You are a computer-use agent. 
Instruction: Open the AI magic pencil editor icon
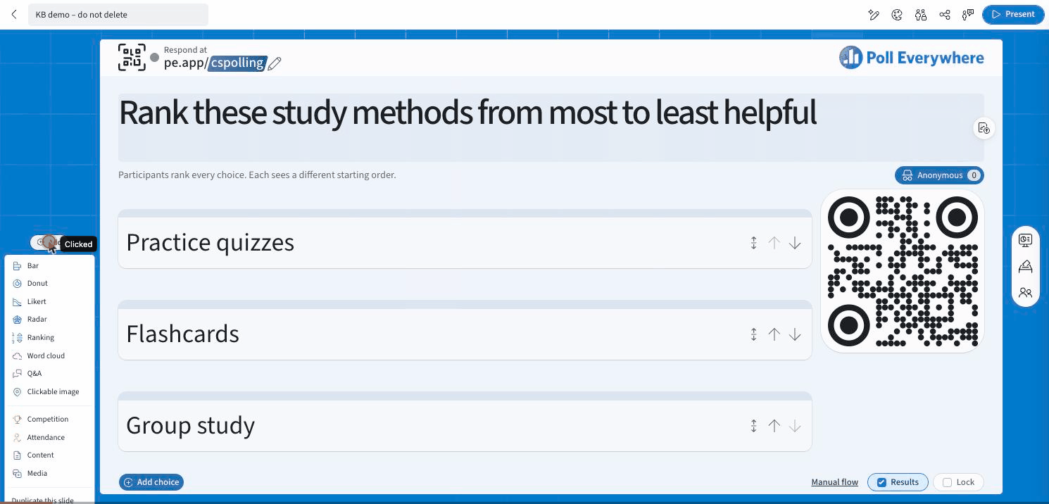874,15
